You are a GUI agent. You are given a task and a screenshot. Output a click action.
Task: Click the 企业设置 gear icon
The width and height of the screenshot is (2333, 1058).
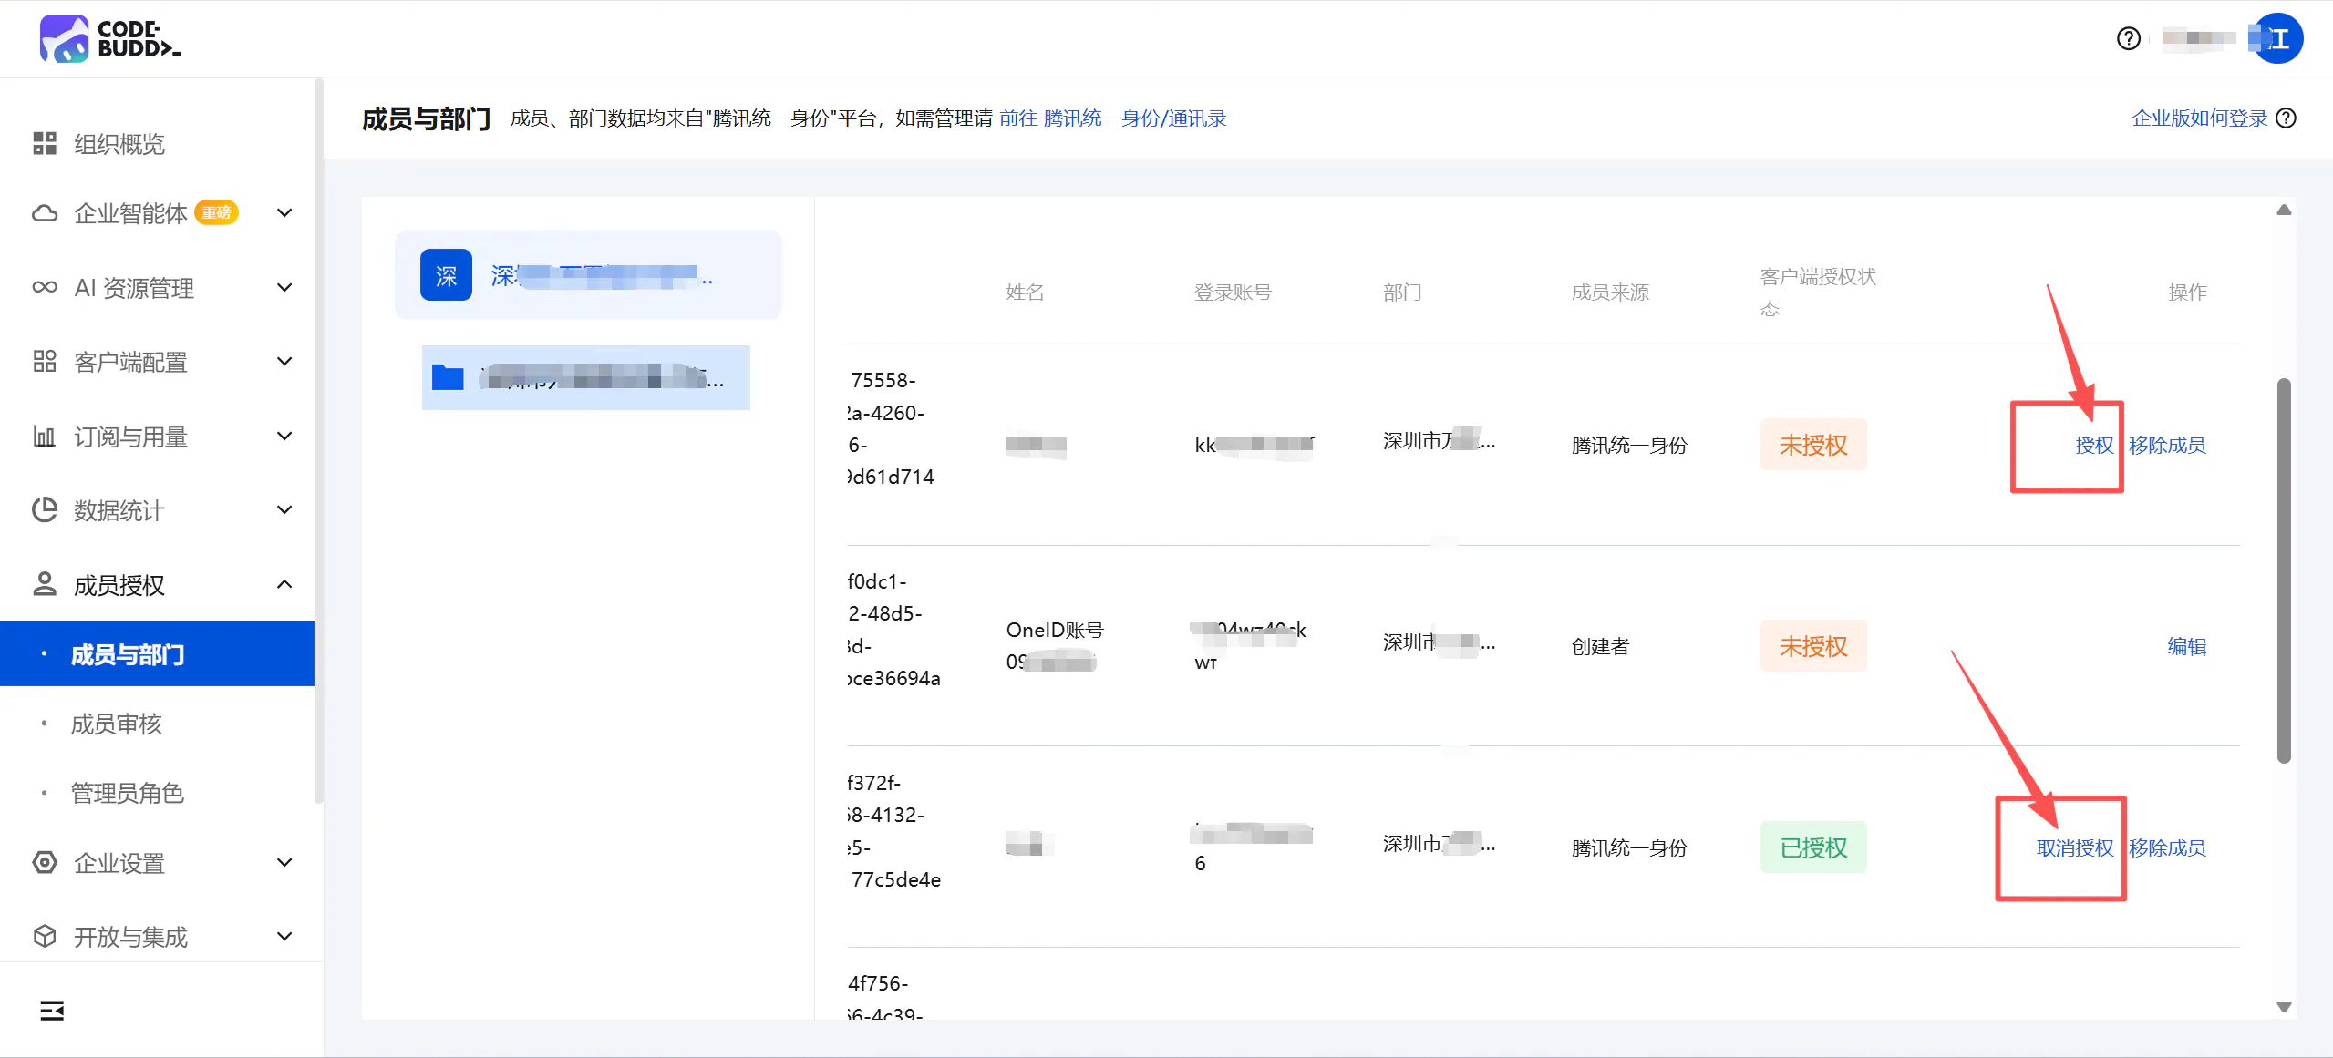pos(45,862)
